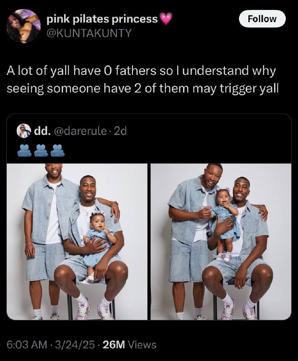
Task: Click the 2d timestamp on quoted tweet
Action: tap(120, 131)
